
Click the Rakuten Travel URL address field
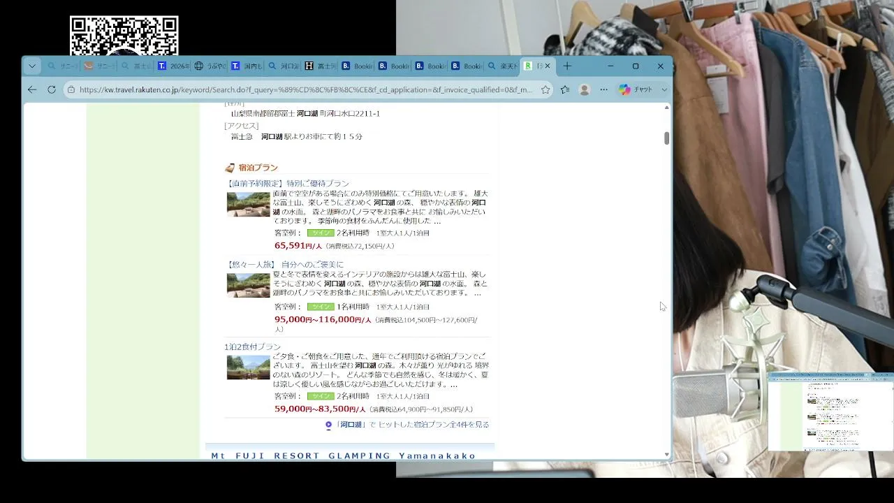point(305,89)
